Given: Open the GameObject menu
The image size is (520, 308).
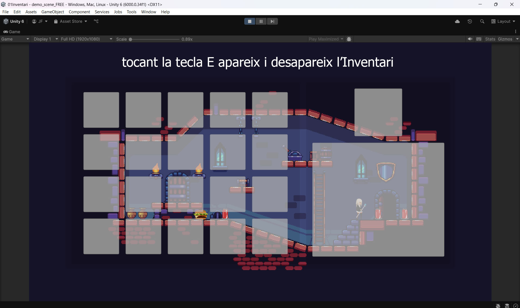Looking at the screenshot, I should pos(53,12).
